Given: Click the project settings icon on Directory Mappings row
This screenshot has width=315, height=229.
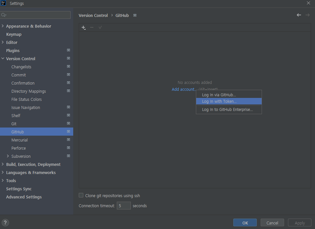Looking at the screenshot, I should (69, 91).
